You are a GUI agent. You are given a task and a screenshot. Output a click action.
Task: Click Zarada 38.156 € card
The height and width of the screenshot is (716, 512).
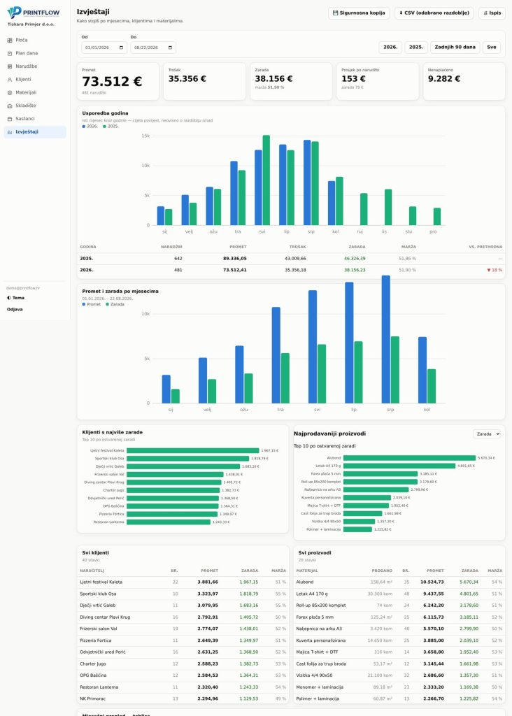(291, 81)
